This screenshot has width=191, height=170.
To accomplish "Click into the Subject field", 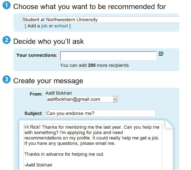I will (101, 113).
